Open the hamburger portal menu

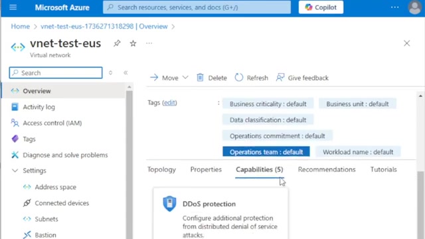point(13,7)
